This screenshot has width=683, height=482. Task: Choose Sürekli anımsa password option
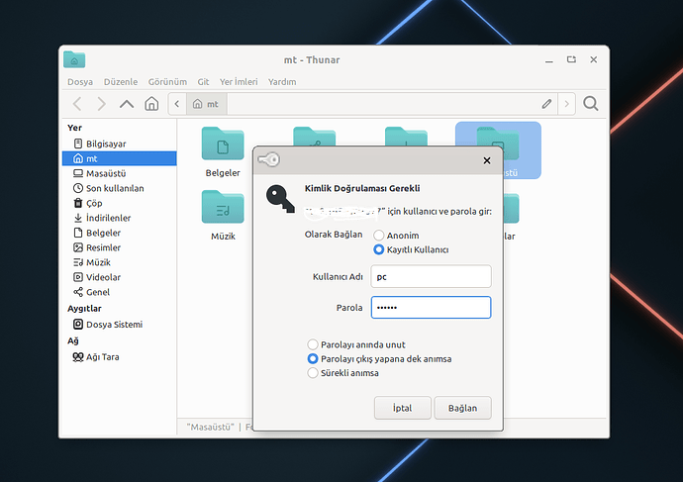point(314,373)
